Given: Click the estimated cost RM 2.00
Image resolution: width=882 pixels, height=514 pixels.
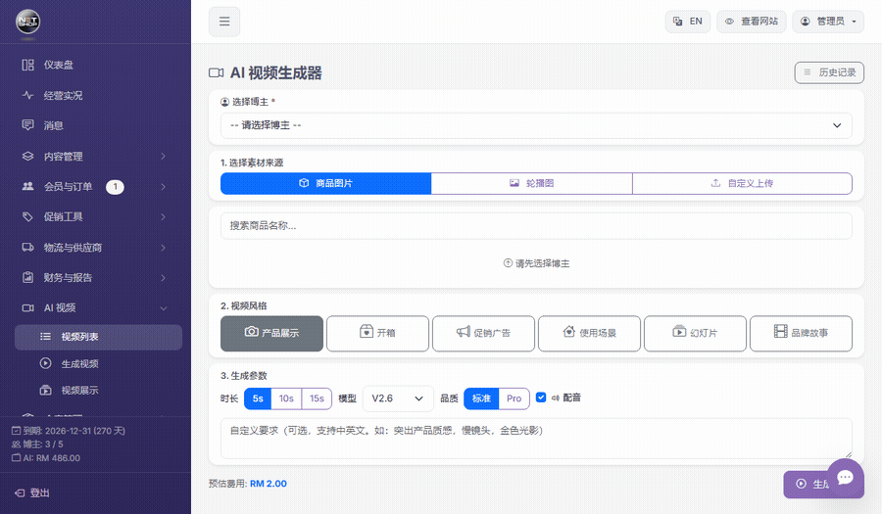Looking at the screenshot, I should [x=269, y=484].
